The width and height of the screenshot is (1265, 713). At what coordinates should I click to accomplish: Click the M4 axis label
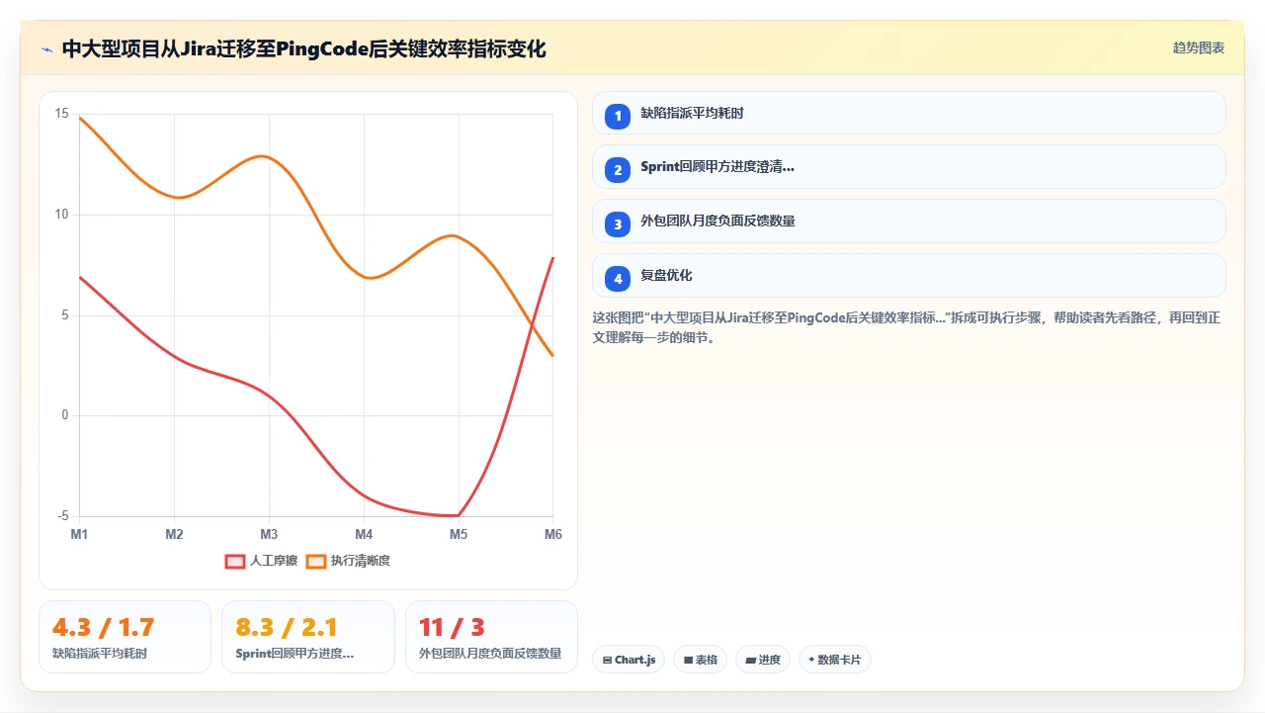tap(364, 534)
